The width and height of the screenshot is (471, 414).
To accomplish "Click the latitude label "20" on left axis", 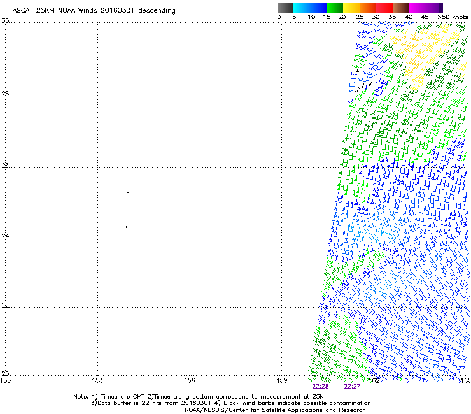I will [5, 373].
